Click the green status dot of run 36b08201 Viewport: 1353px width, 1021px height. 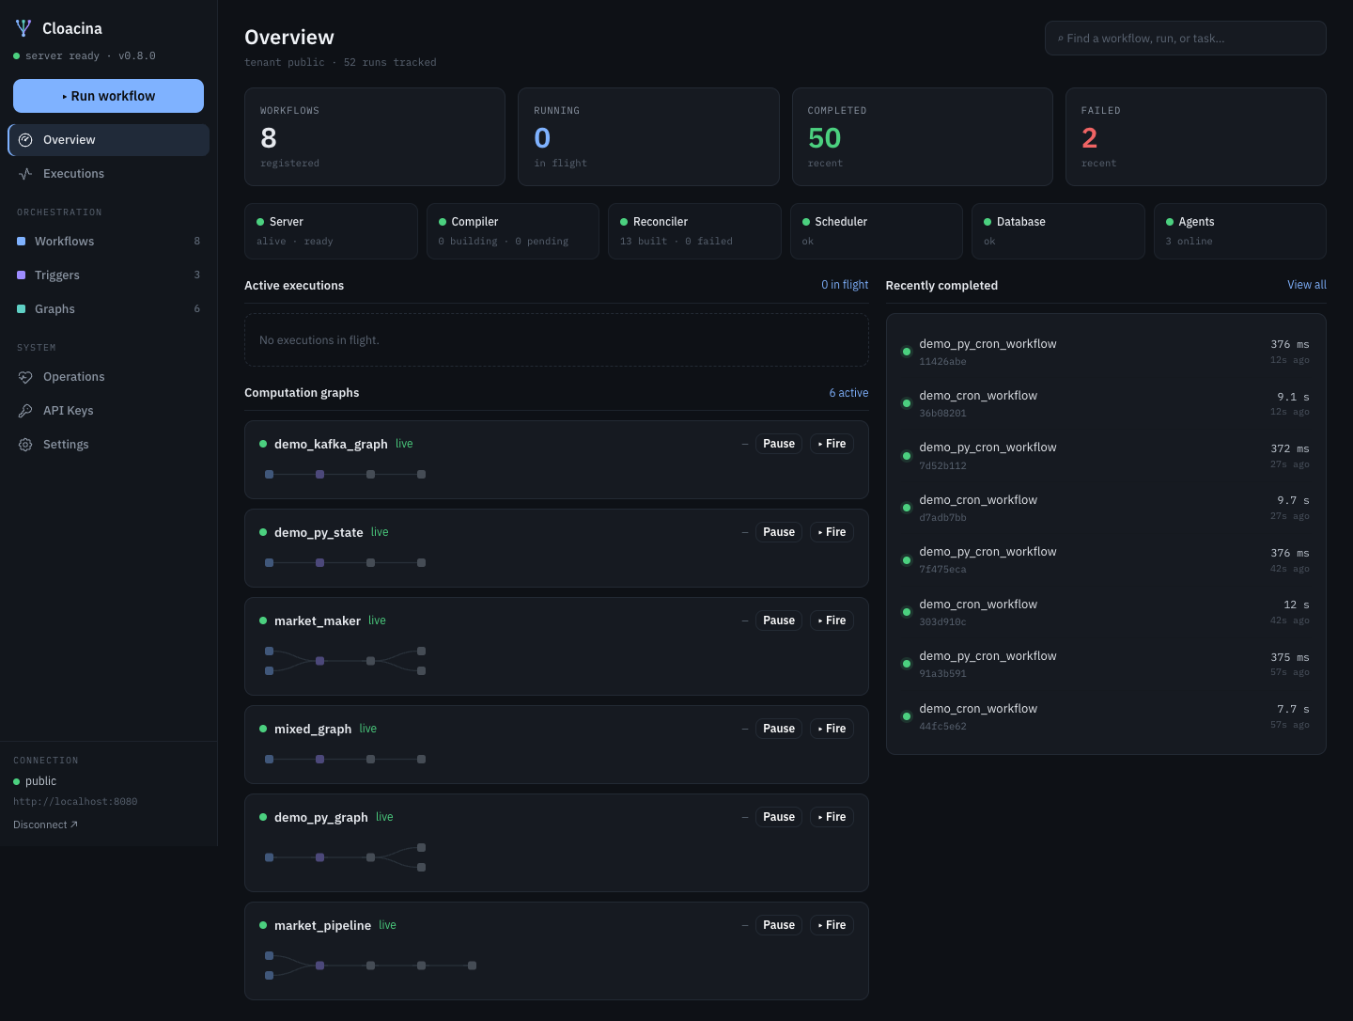pyautogui.click(x=907, y=403)
